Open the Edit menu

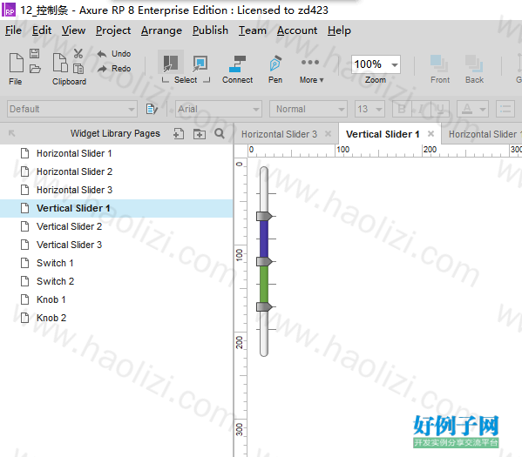tap(42, 30)
